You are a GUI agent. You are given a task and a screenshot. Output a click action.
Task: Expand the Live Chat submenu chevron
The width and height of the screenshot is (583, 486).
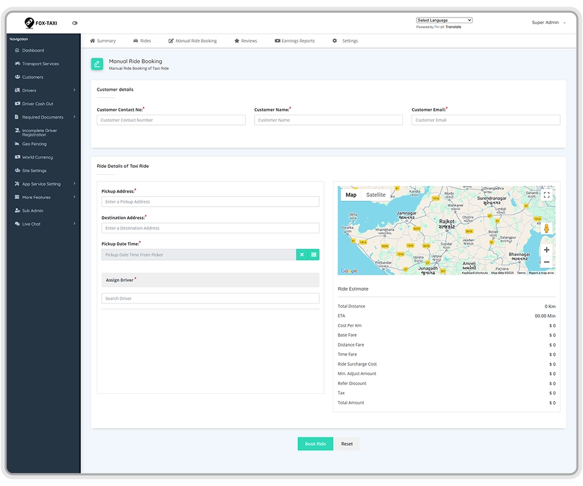pyautogui.click(x=74, y=224)
